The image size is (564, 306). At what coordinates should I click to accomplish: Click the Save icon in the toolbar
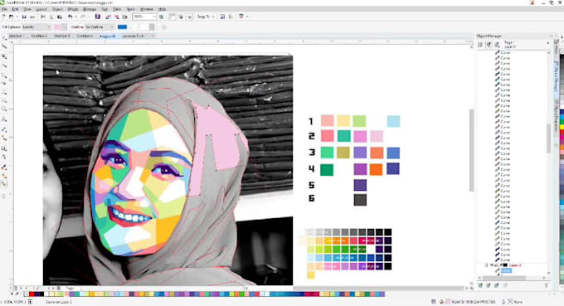click(x=24, y=17)
